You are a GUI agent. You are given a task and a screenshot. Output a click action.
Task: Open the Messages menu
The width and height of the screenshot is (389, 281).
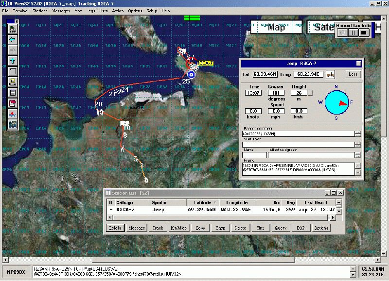(x=61, y=10)
